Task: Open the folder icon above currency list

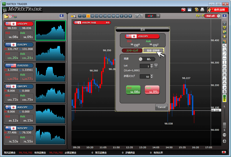Action: pos(6,16)
